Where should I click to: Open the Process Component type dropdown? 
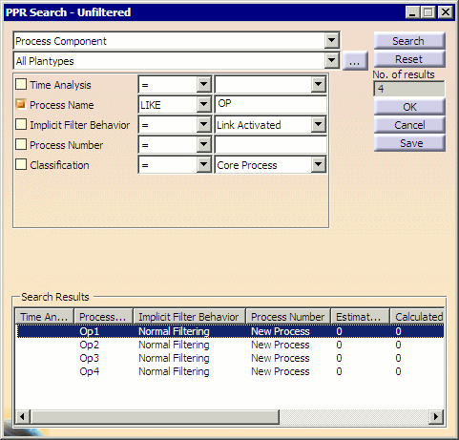coord(332,41)
